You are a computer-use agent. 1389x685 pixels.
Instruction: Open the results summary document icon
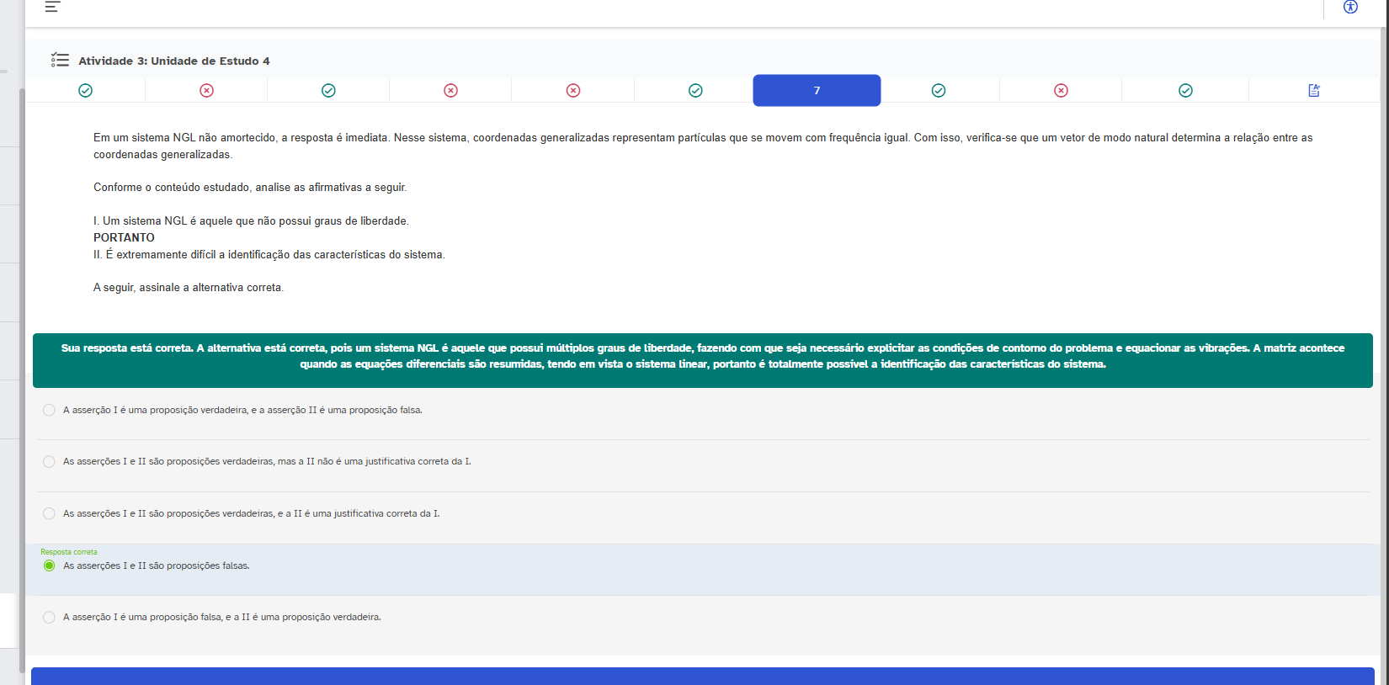(1314, 90)
